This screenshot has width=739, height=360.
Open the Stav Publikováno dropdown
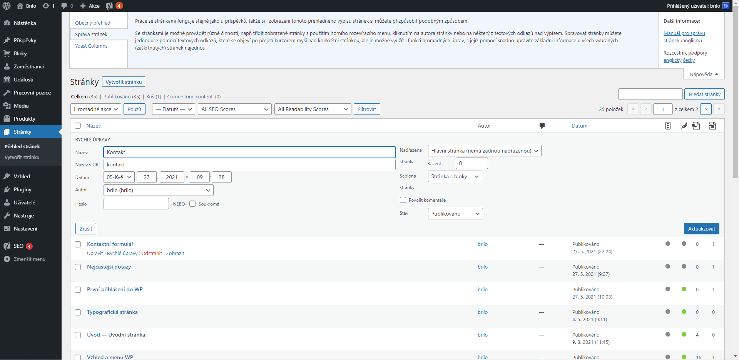pos(455,214)
